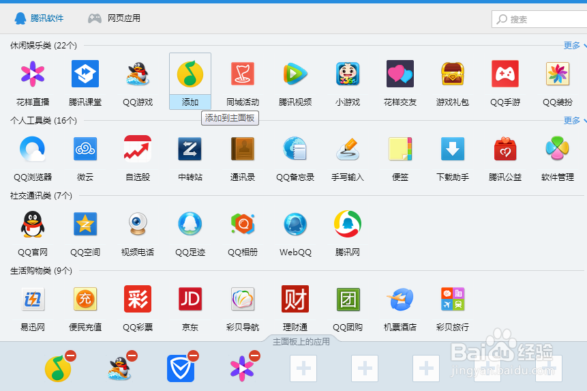Open the QQ空间 star icon
Image resolution: width=587 pixels, height=391 pixels.
coord(85,224)
